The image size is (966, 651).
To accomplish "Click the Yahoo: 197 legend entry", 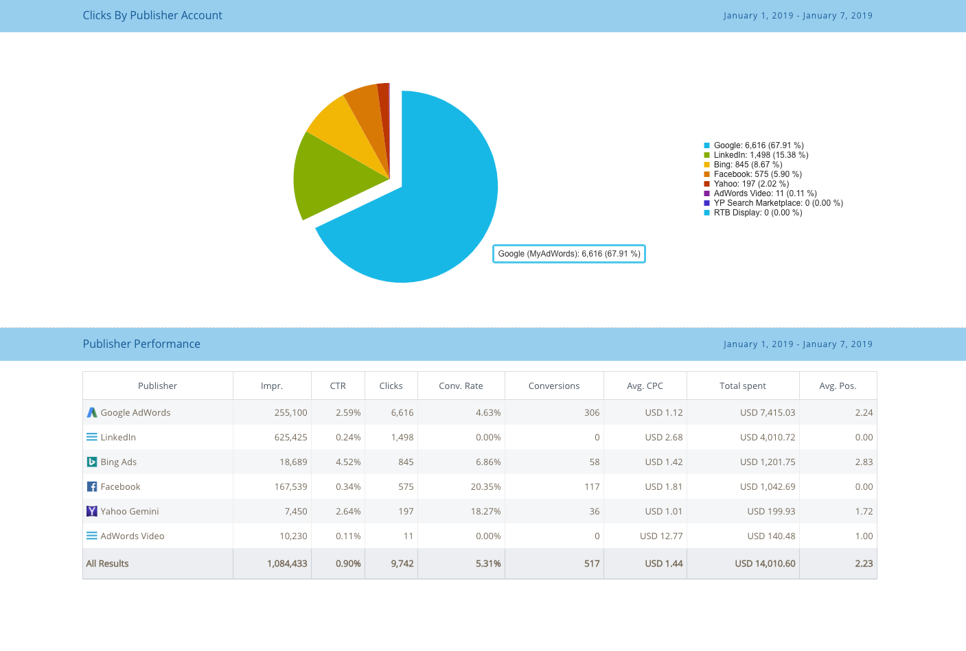I will click(752, 184).
